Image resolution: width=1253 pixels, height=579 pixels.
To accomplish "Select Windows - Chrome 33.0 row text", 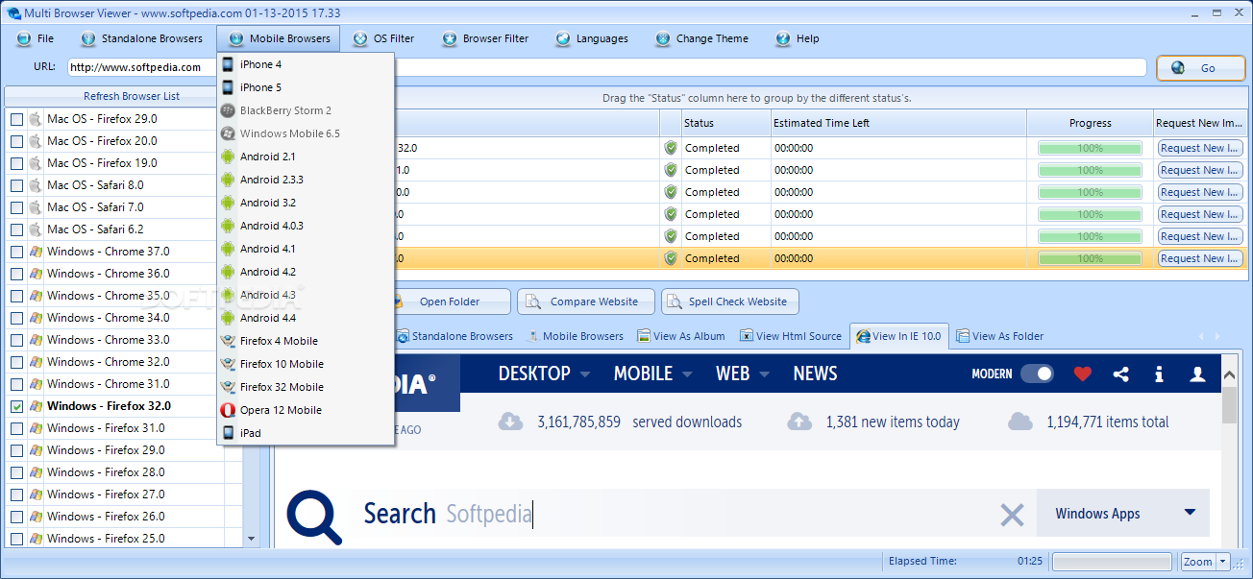I will [x=108, y=340].
